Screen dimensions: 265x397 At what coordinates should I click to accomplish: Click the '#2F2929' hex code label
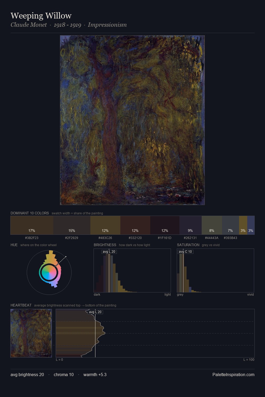(72, 238)
